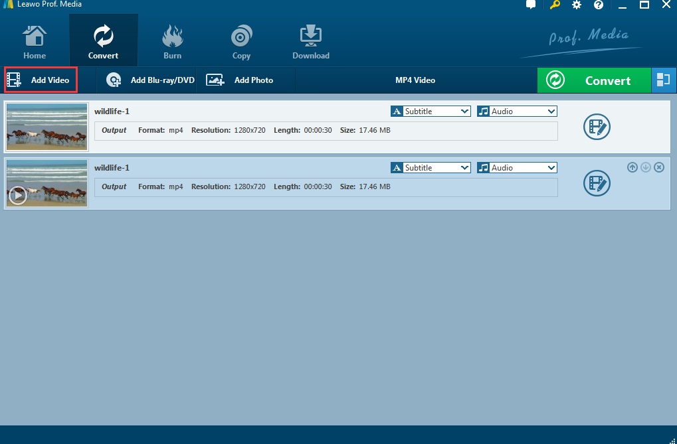Click edit video icon in first wildlife-1 row

click(x=597, y=127)
